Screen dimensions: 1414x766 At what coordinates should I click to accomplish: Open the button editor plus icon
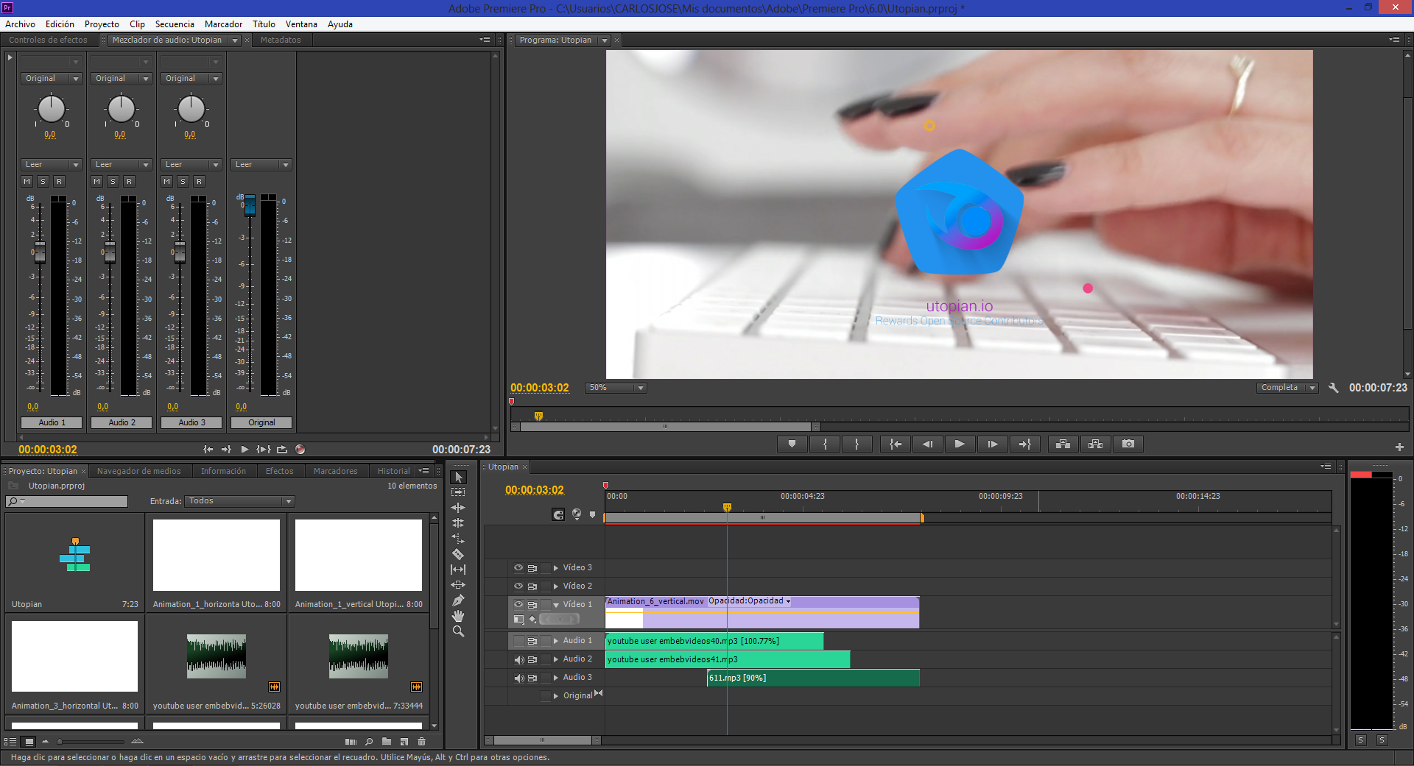pyautogui.click(x=1399, y=447)
